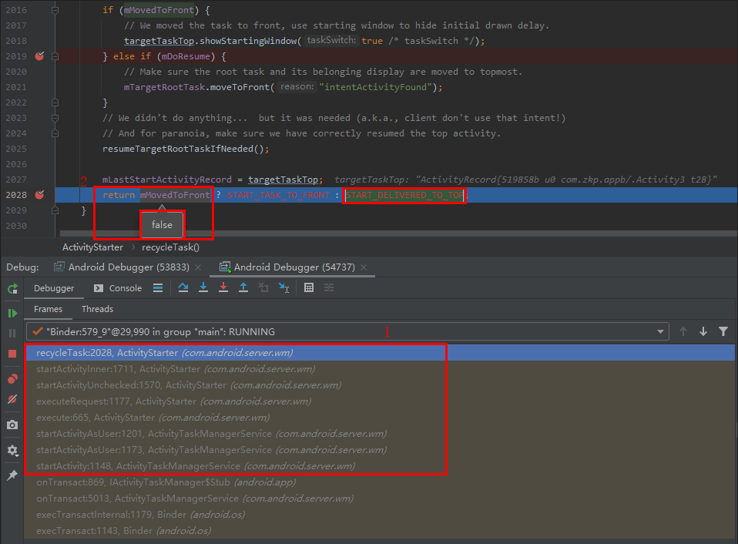Image resolution: width=738 pixels, height=544 pixels.
Task: Select next frame with down arrow
Action: click(703, 332)
